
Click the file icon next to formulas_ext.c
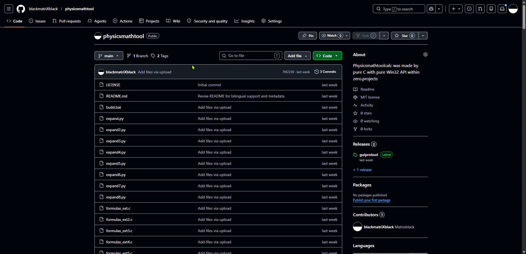click(x=101, y=208)
